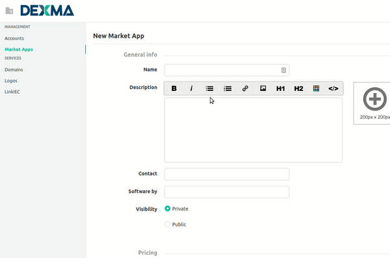390x258 pixels.
Task: Select the Private visibility option
Action: click(x=168, y=209)
